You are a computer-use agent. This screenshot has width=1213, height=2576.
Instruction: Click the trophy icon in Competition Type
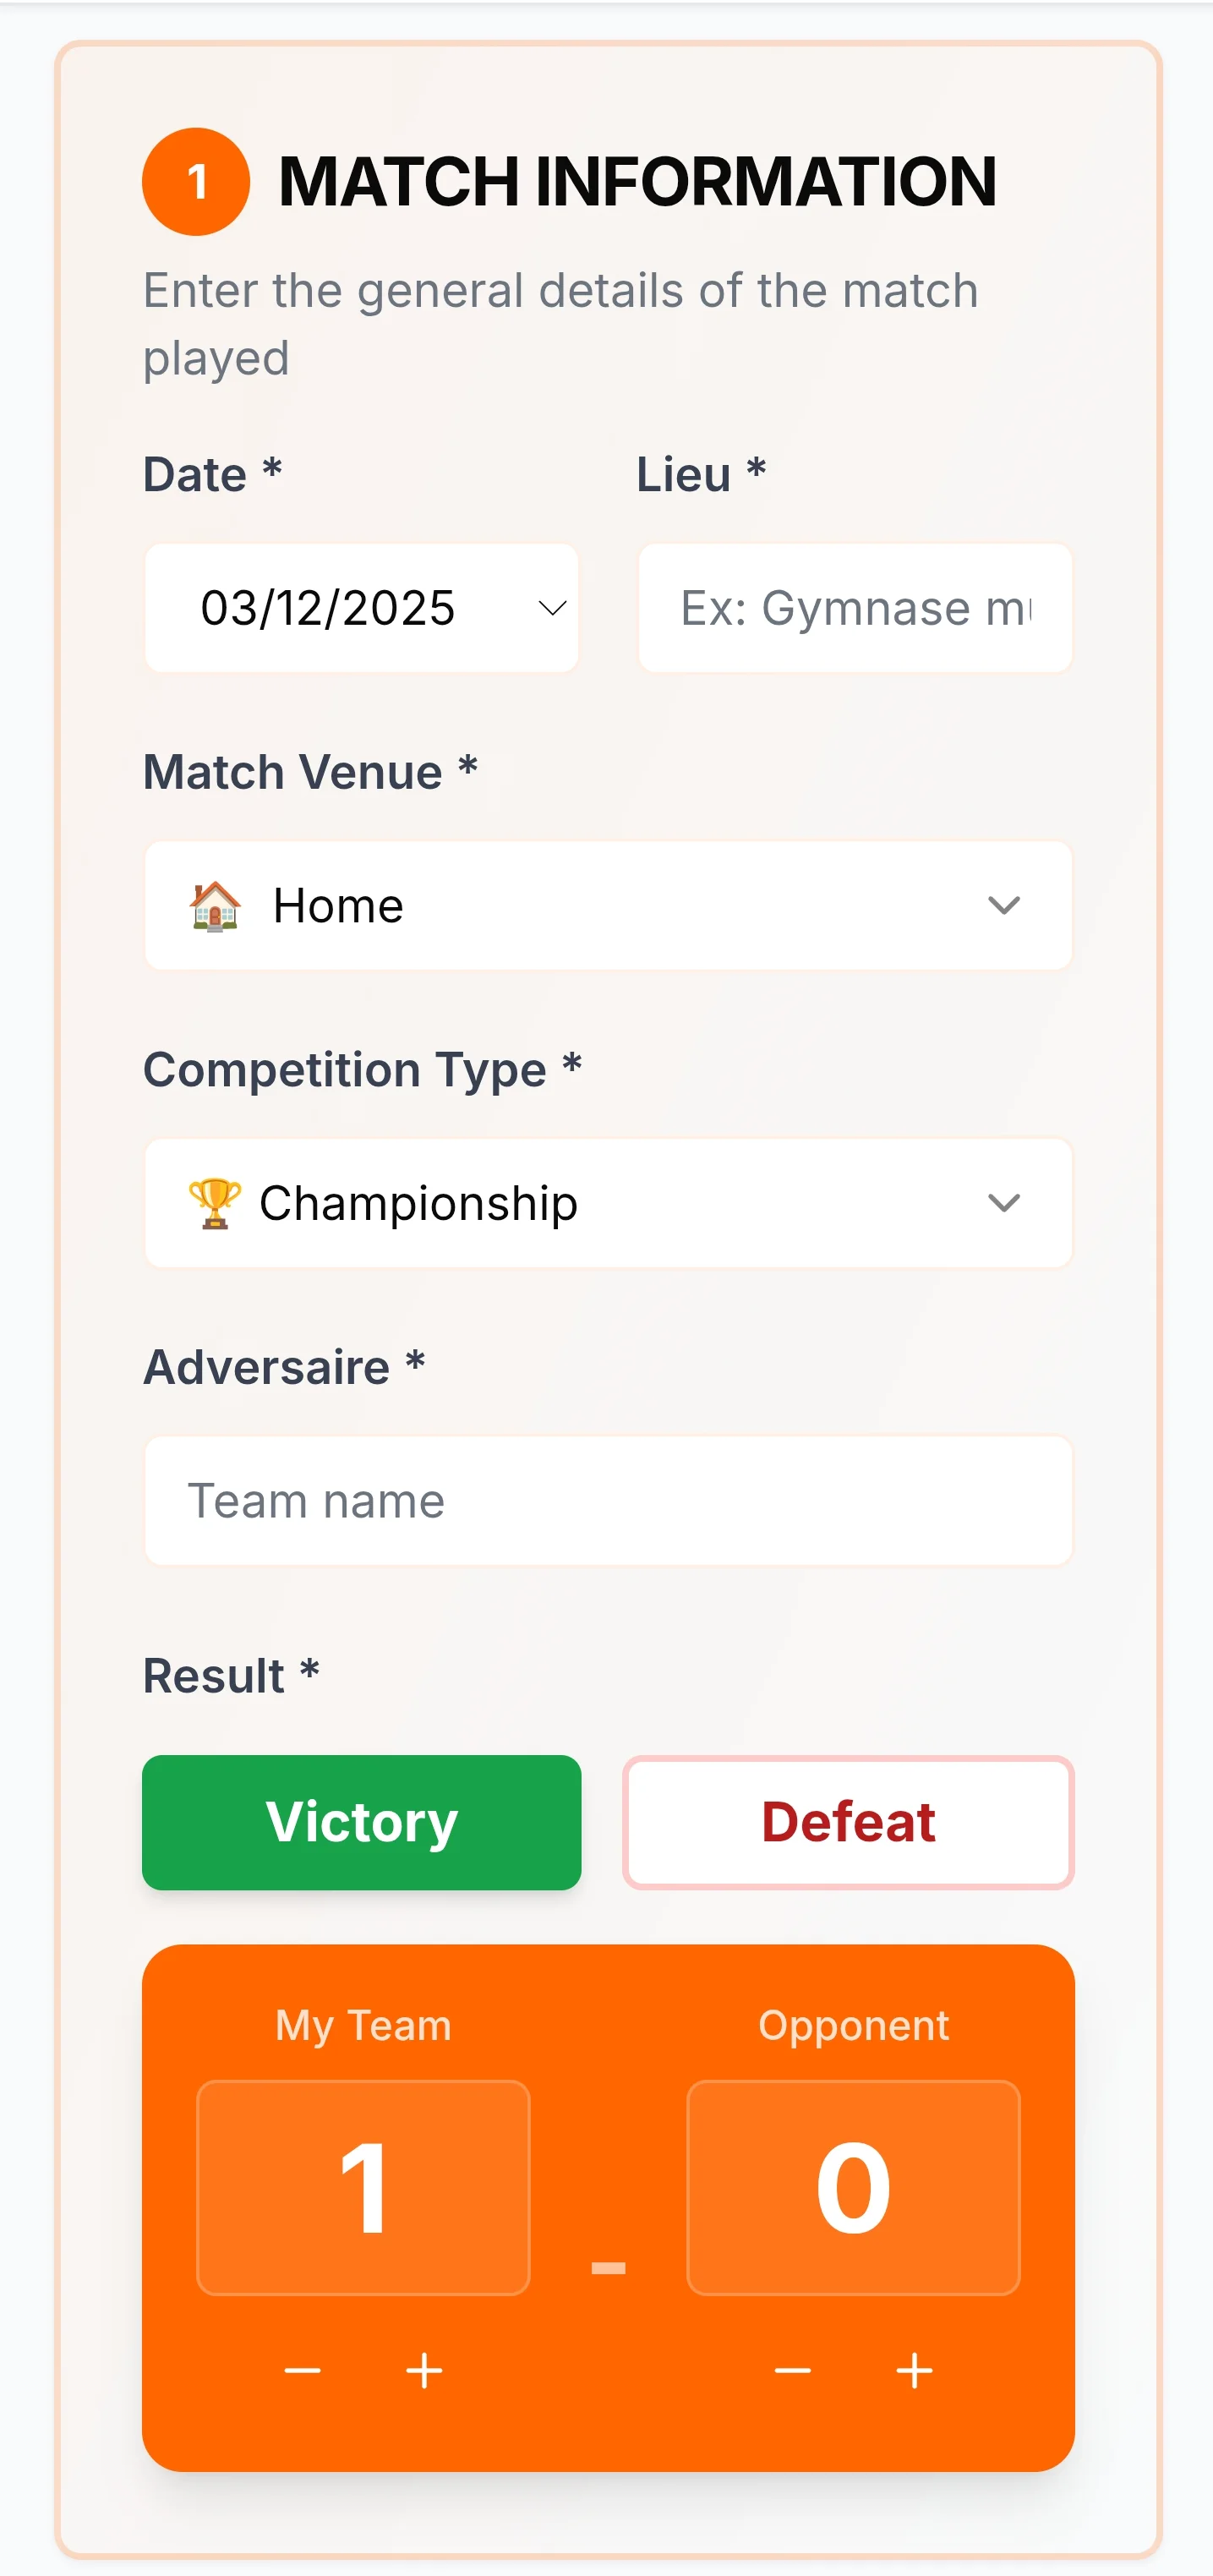[215, 1203]
